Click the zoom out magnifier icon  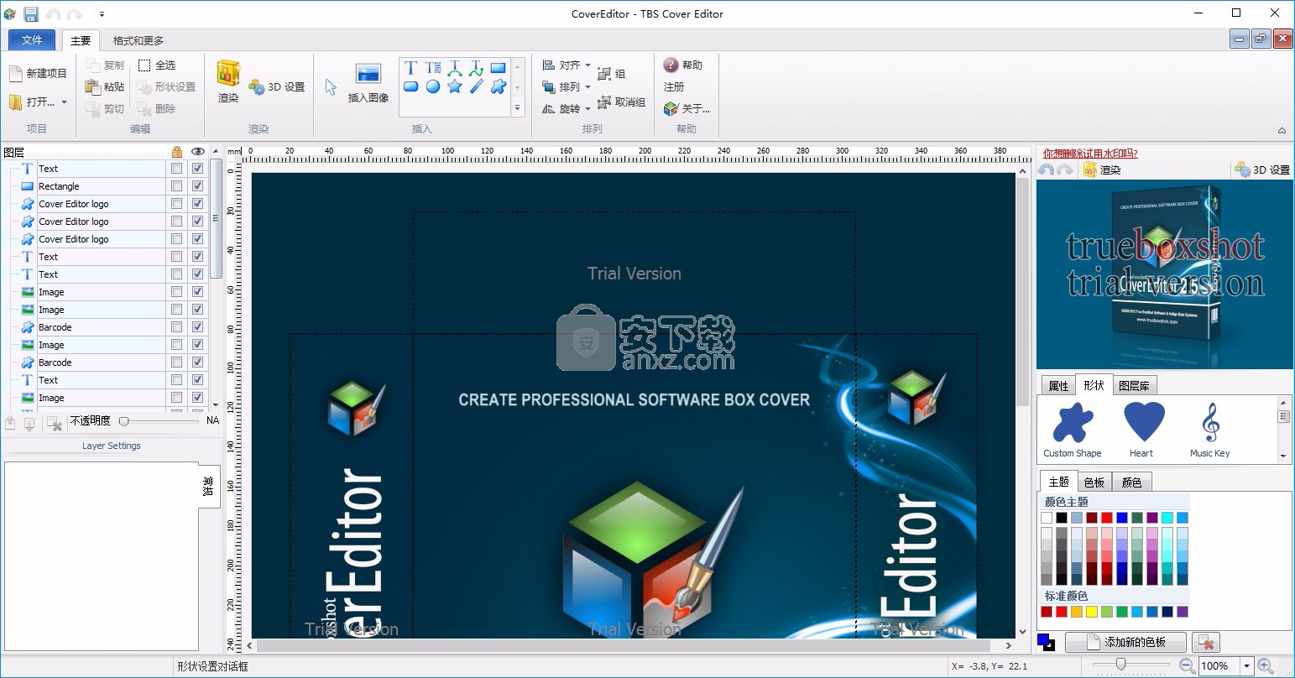coord(1187,665)
